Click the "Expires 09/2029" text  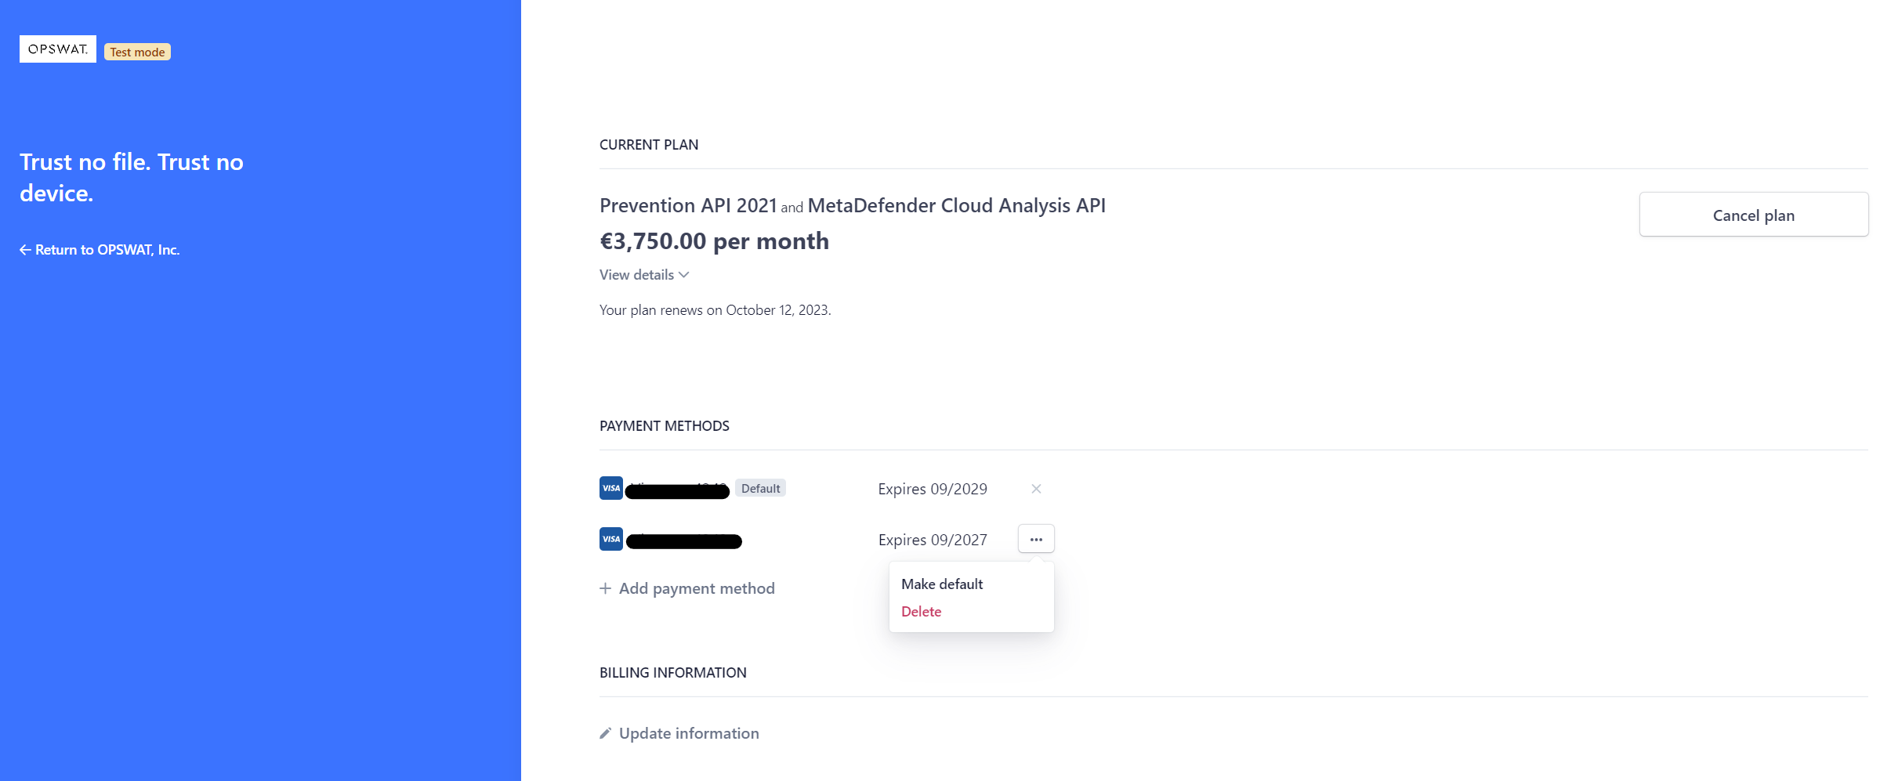click(933, 489)
